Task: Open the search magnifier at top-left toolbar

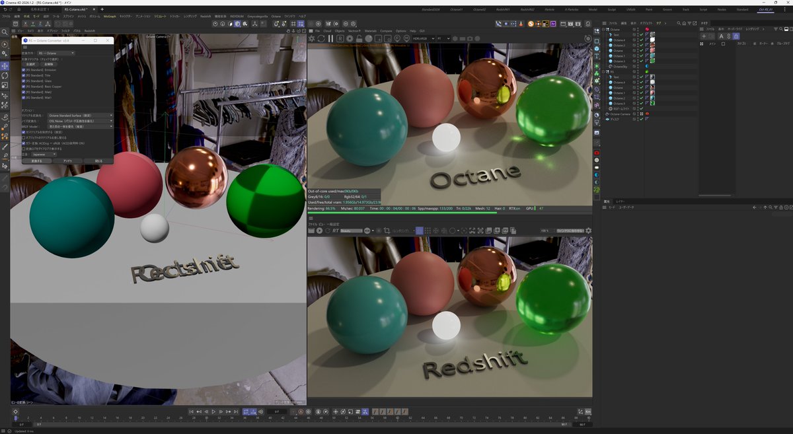Action: [x=5, y=32]
